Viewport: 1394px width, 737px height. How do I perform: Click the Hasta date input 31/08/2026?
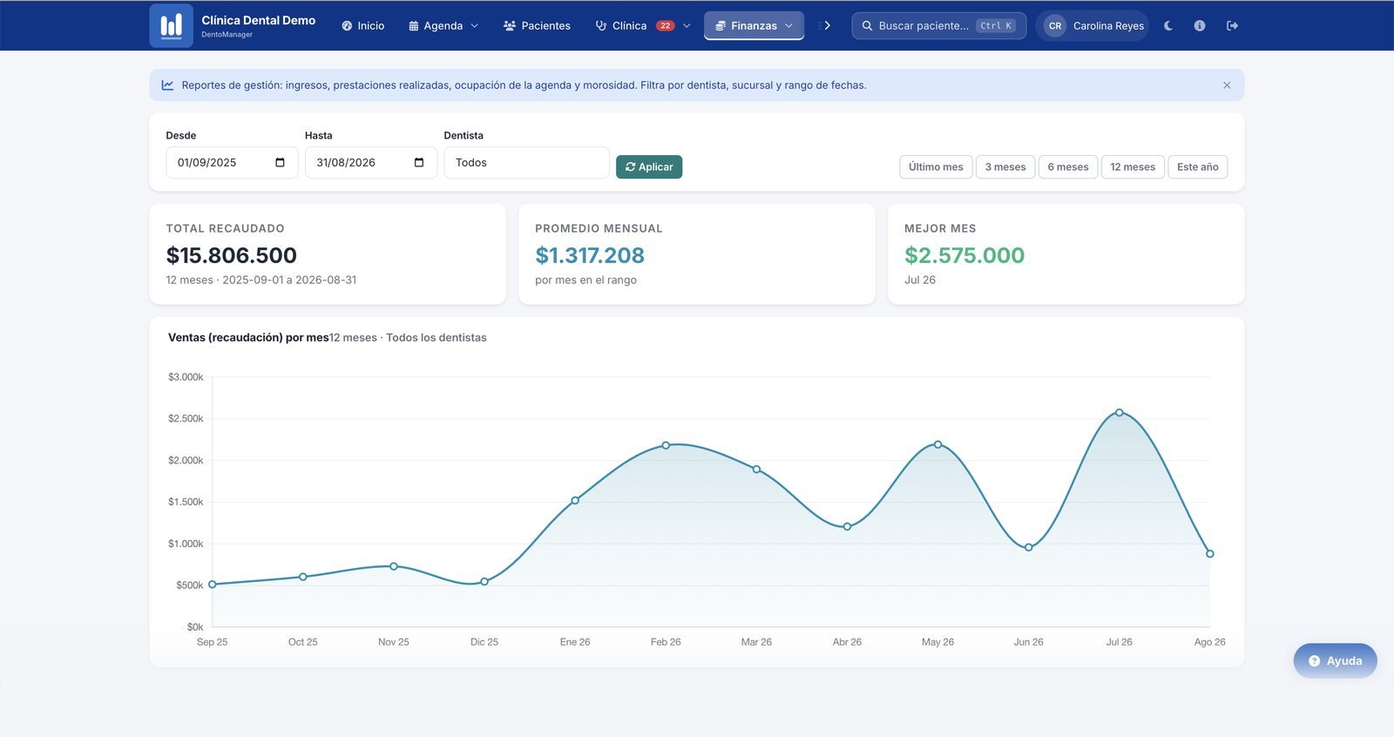pyautogui.click(x=371, y=163)
